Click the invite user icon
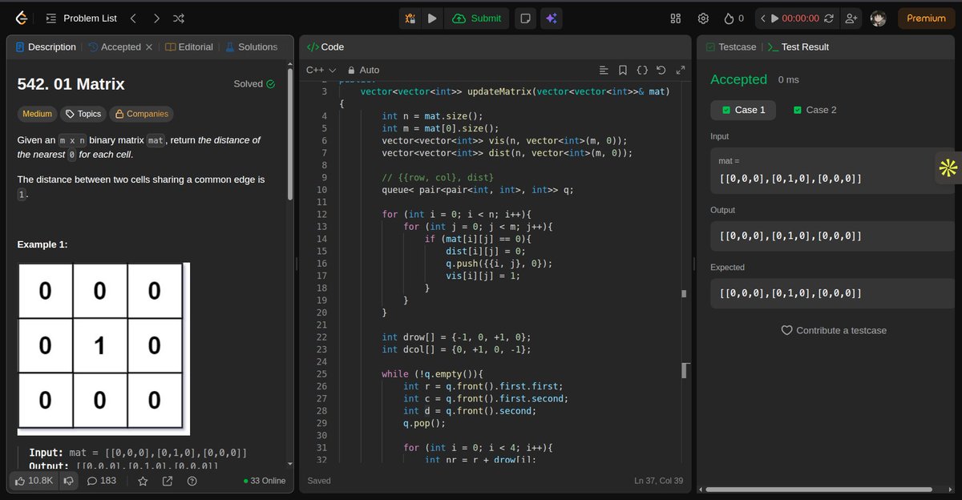The height and width of the screenshot is (500, 962). tap(851, 18)
